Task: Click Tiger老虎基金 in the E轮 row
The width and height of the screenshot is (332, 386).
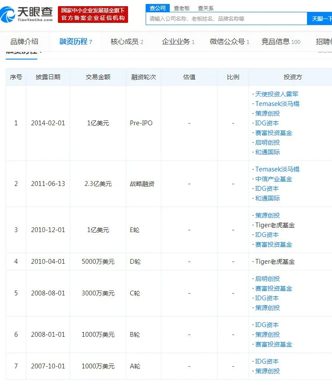Action: [x=275, y=225]
